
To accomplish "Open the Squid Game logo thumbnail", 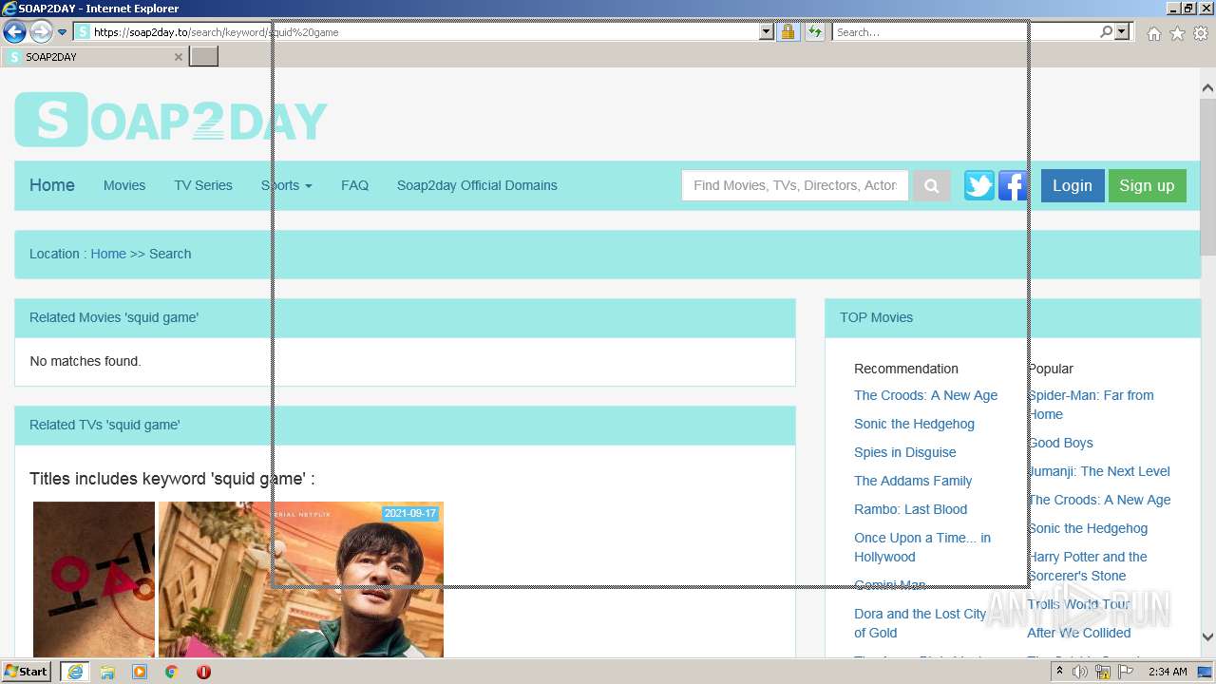I will [x=94, y=579].
